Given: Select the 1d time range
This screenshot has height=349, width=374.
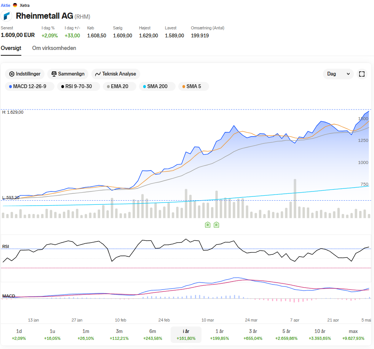Looking at the screenshot, I should pyautogui.click(x=19, y=335).
